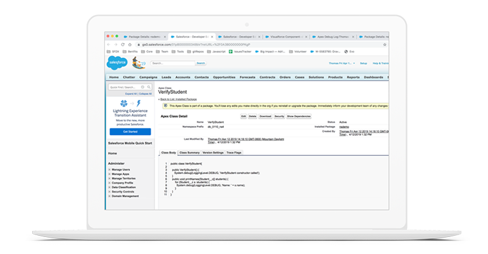Screen dimensions: 488x254
Task: Click the Edit button for the Apex class
Action: 243,116
